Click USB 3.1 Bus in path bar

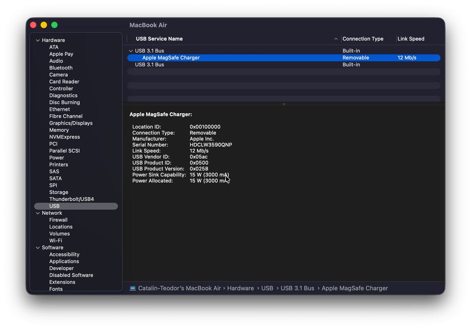[x=297, y=288]
